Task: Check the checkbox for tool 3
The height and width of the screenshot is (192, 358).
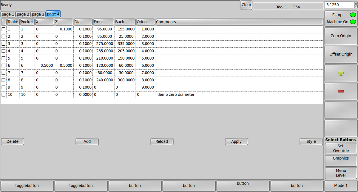Action: [4, 44]
